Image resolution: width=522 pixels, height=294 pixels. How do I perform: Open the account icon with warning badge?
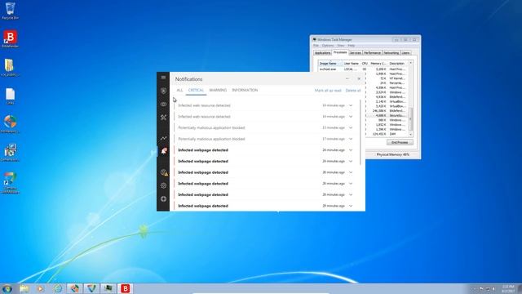(x=164, y=172)
